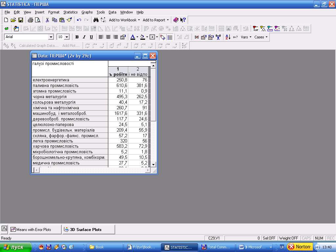Align cell text to the right

[115, 37]
